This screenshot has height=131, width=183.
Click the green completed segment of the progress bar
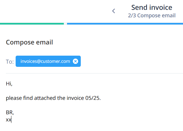coord(32,24)
